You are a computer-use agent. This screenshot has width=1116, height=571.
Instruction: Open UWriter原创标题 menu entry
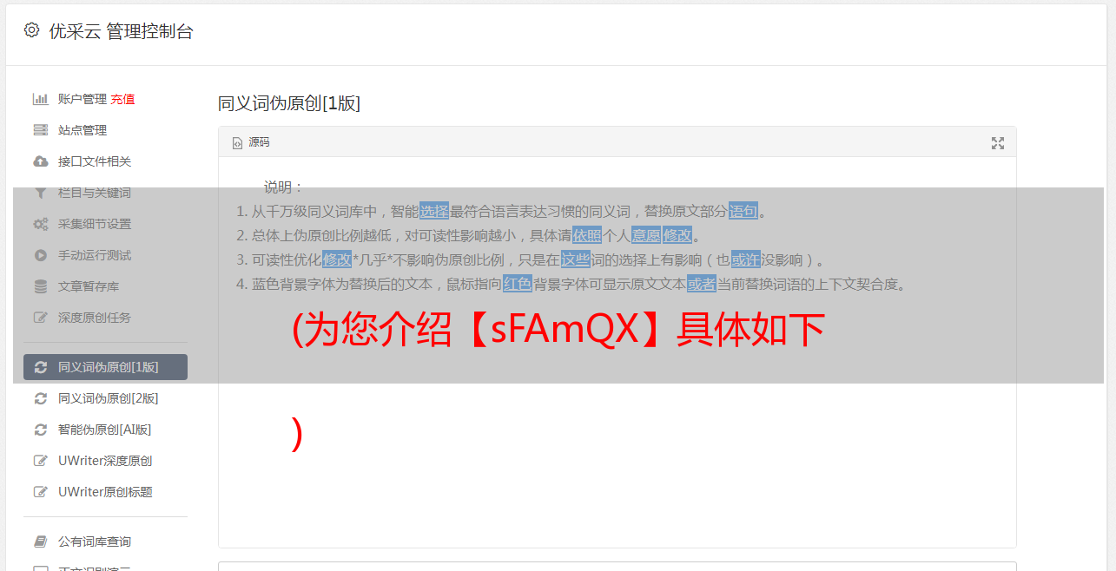click(105, 492)
